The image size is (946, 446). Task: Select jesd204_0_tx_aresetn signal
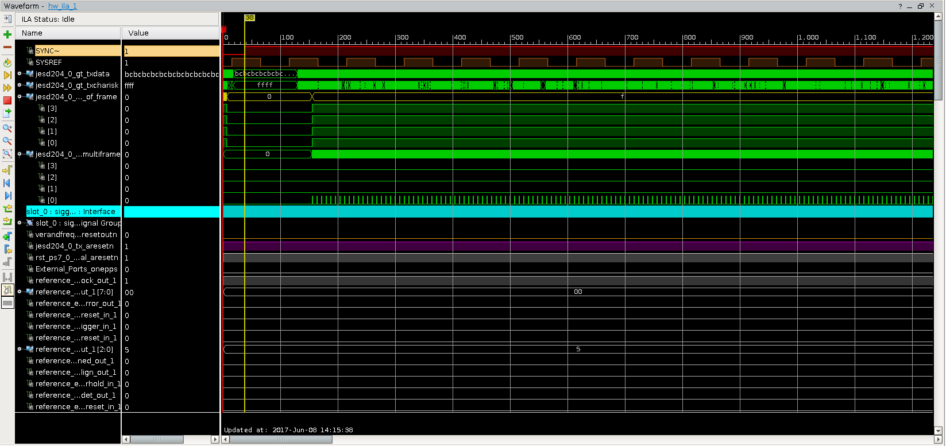click(75, 246)
